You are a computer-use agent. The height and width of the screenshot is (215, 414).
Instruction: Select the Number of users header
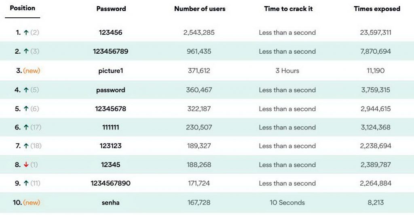click(200, 9)
